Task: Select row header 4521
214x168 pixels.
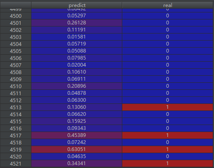Action: pyautogui.click(x=16, y=163)
